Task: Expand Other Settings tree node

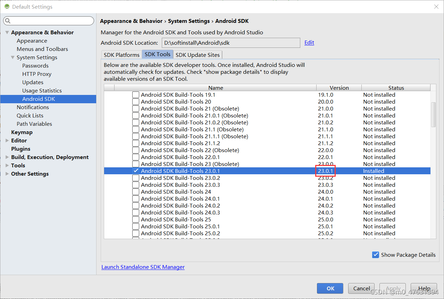Action: pos(7,174)
